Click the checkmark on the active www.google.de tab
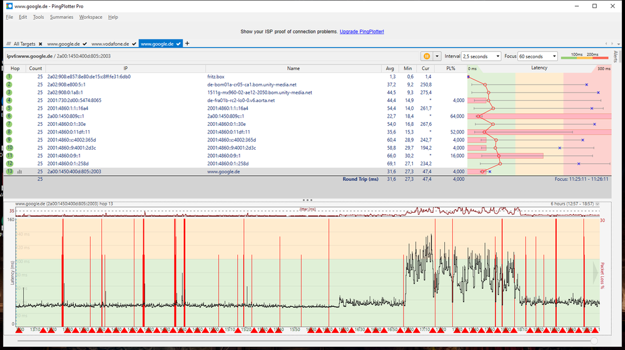625x350 pixels. click(x=178, y=44)
